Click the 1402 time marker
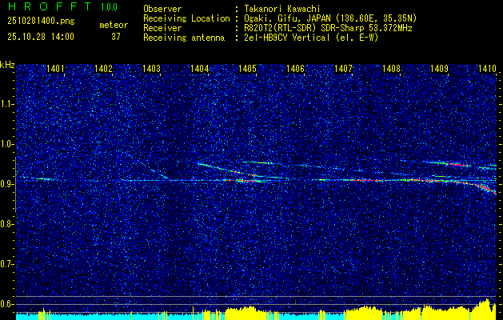Screen dimensions: 503x320 coord(103,68)
